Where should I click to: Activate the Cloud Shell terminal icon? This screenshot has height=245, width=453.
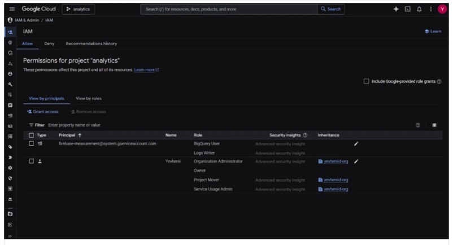click(x=407, y=9)
